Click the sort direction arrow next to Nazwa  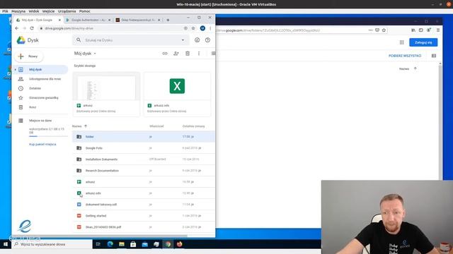[86, 126]
